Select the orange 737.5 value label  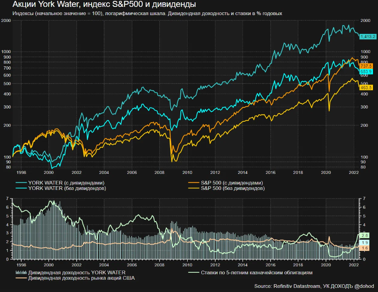(x=366, y=66)
